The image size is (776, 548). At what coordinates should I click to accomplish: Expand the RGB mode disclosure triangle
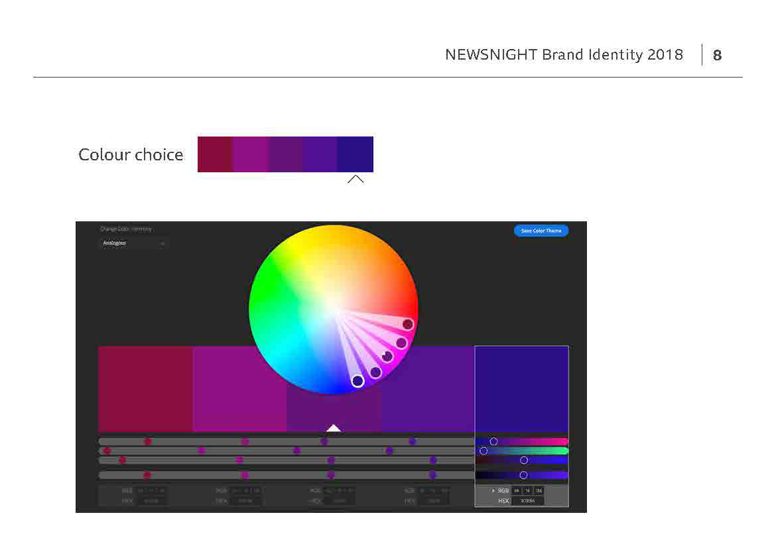tap(493, 490)
